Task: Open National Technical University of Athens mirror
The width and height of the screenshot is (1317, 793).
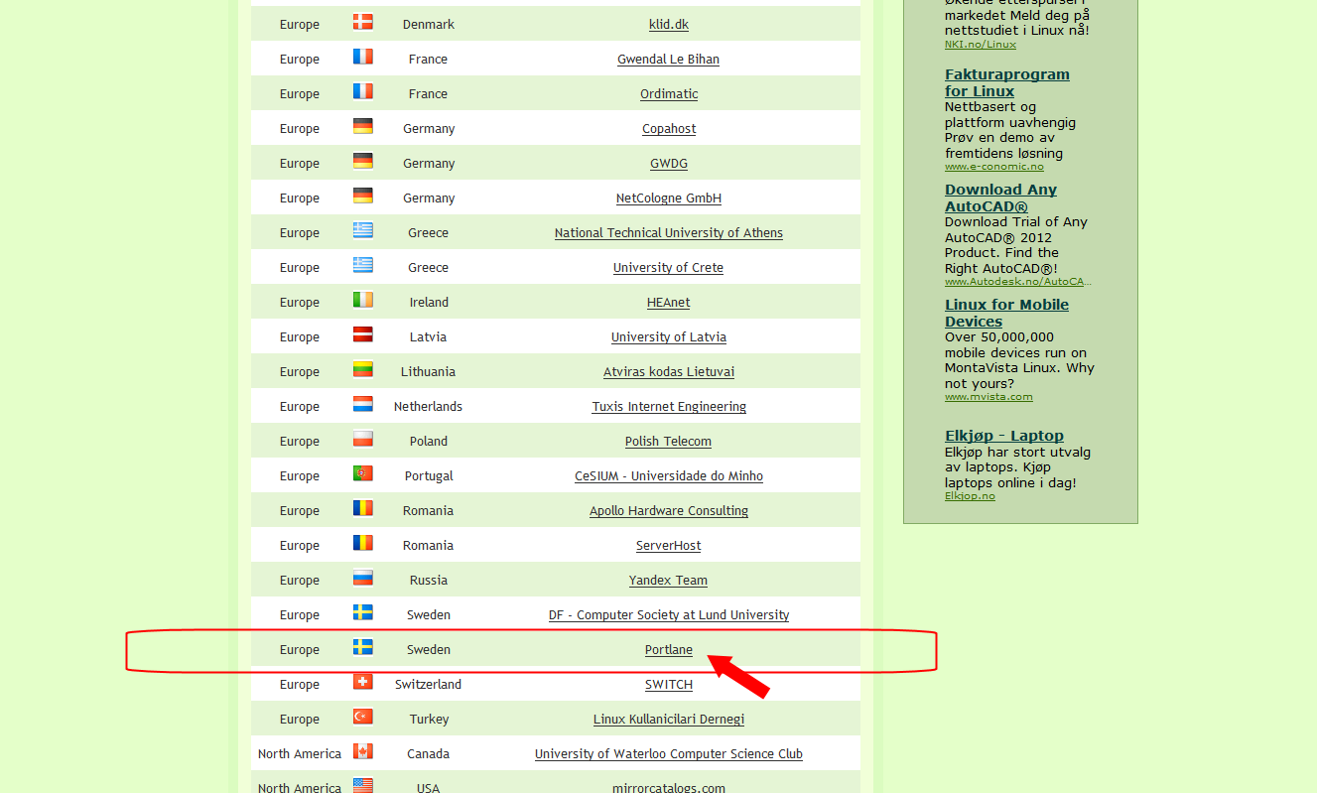Action: pyautogui.click(x=669, y=233)
